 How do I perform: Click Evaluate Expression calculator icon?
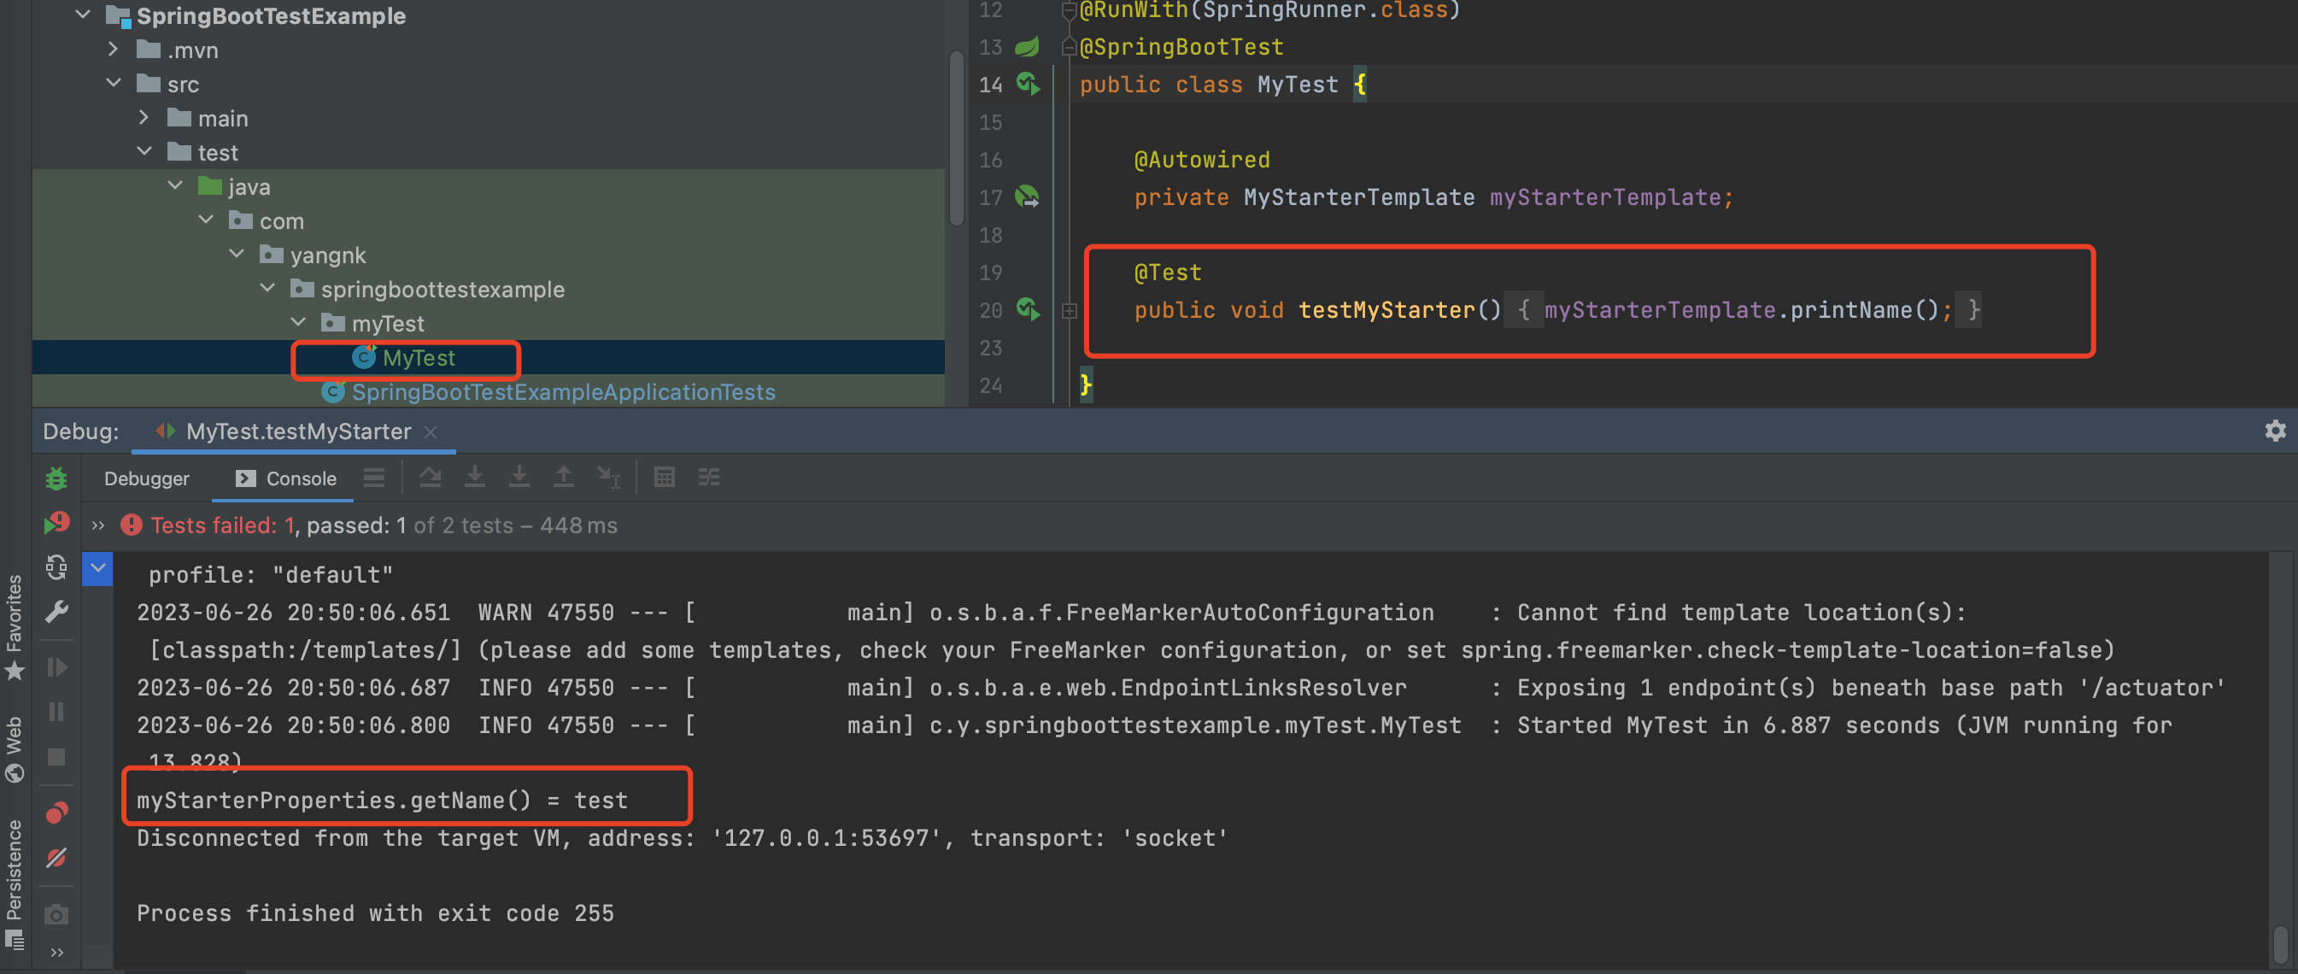click(664, 478)
